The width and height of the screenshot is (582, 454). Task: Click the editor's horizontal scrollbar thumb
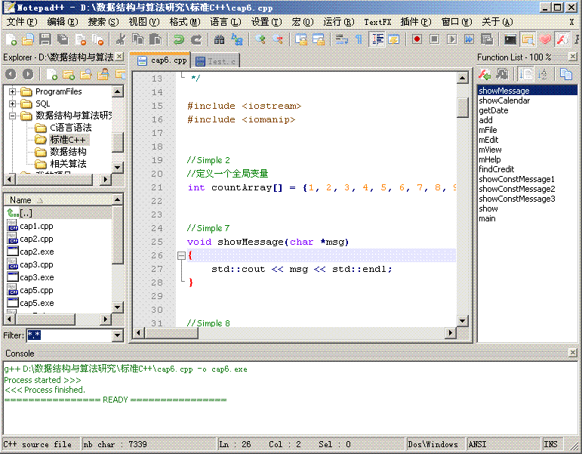(171, 332)
